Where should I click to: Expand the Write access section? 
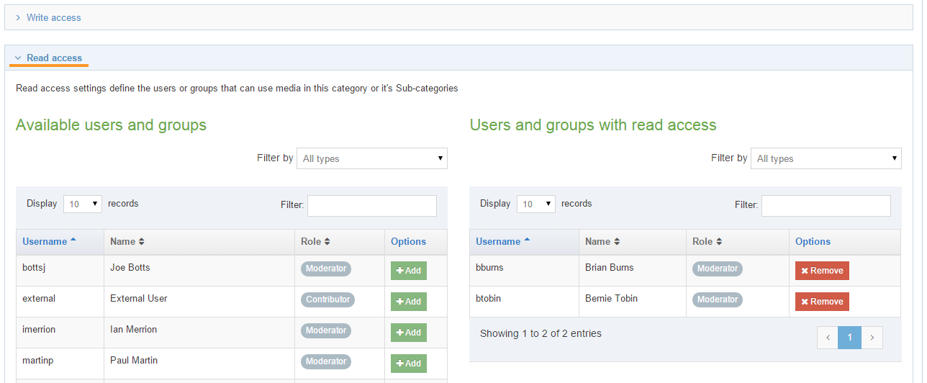(x=53, y=17)
